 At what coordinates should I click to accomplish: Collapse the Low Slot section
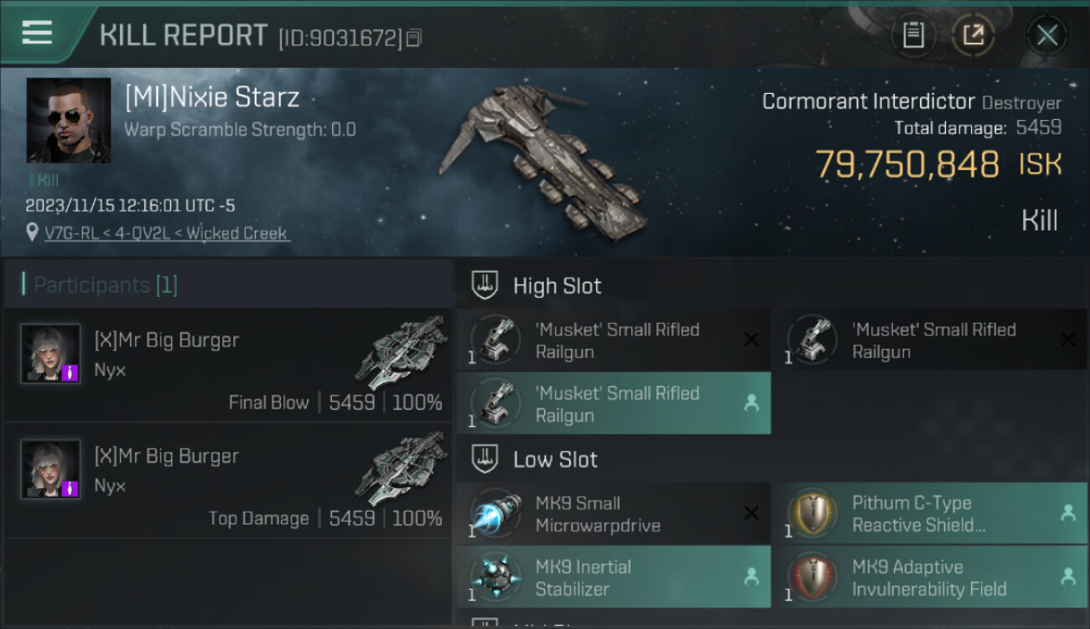(555, 460)
